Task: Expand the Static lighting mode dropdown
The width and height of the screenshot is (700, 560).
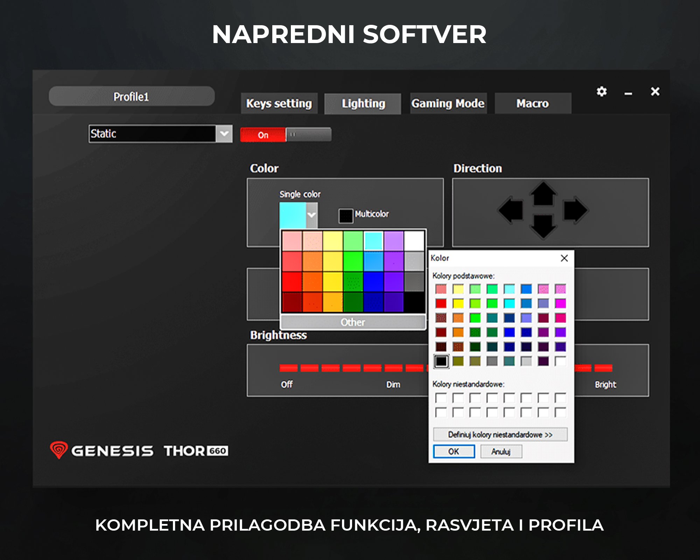Action: (x=224, y=134)
